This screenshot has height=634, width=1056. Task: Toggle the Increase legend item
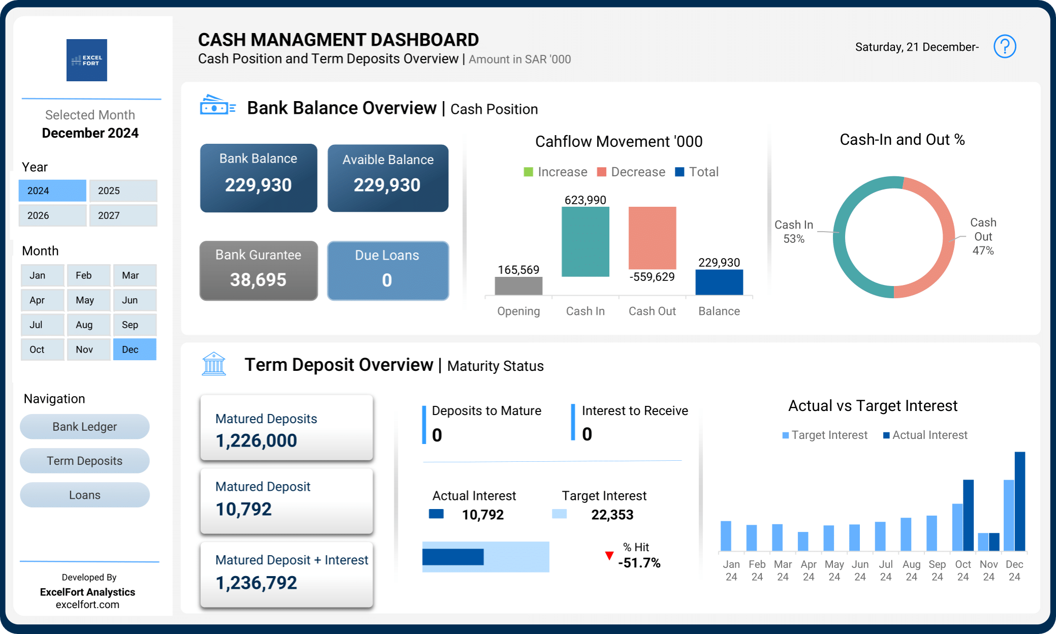coord(555,172)
